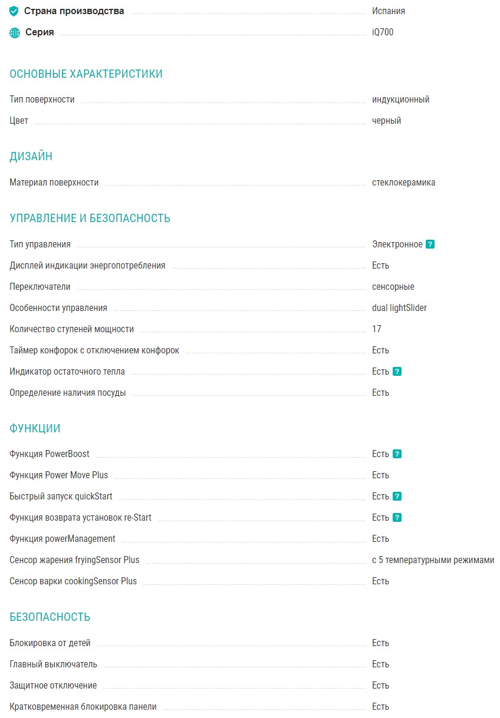
Task: Click the Страна производства label
Action: [x=74, y=11]
